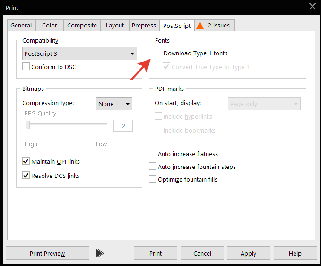This screenshot has height=266, width=321.
Task: Select the Layout tab
Action: coord(115,26)
